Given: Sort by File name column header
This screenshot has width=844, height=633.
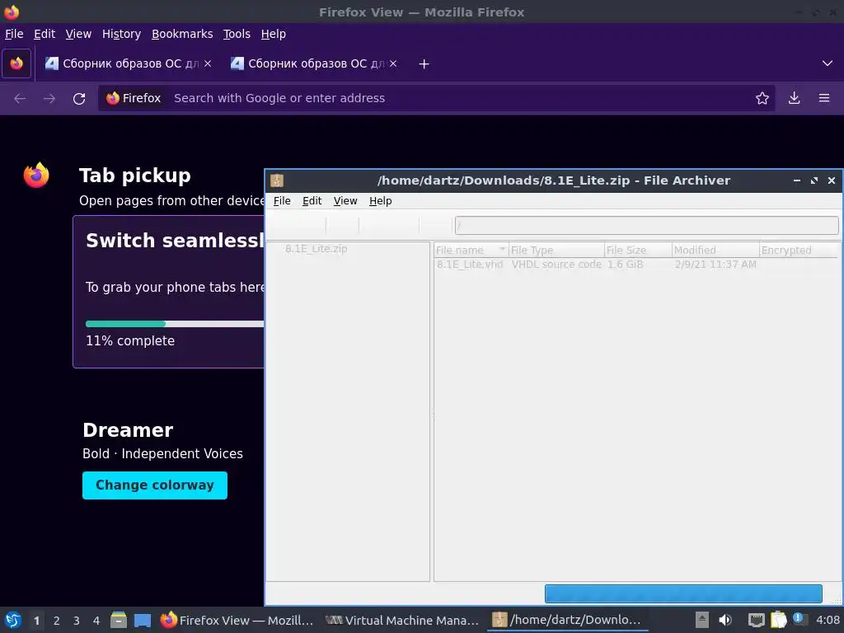Looking at the screenshot, I should click(x=471, y=251).
